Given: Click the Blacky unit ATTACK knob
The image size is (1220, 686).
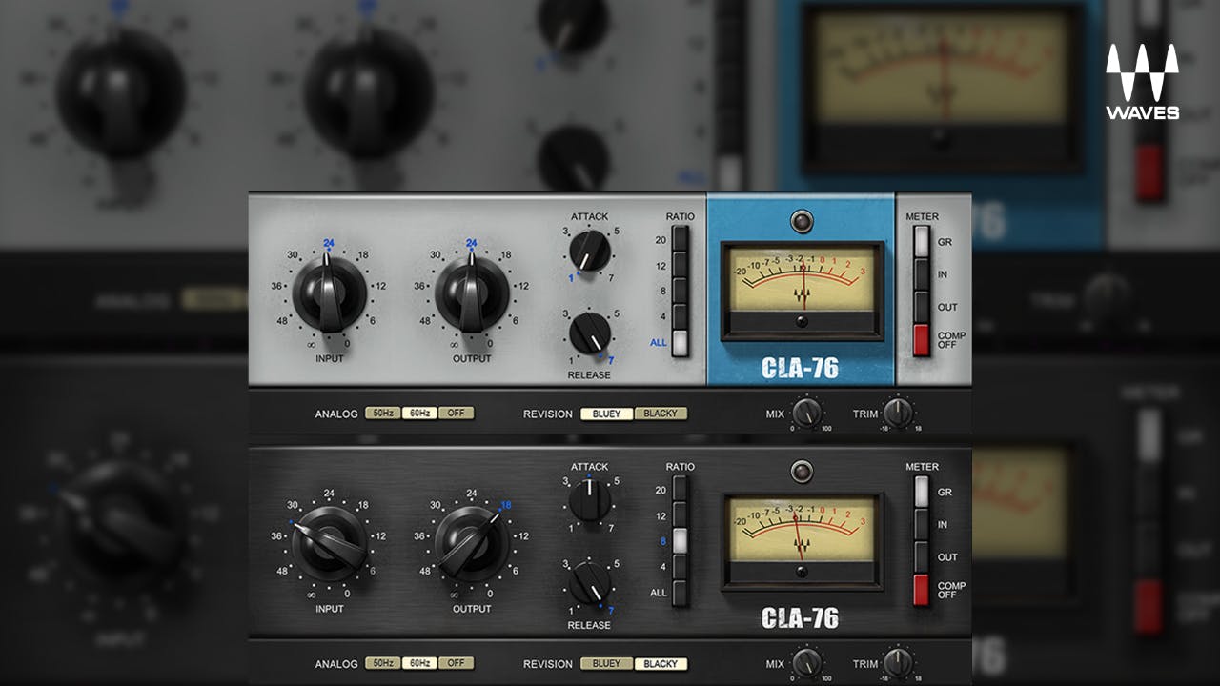Looking at the screenshot, I should pyautogui.click(x=590, y=500).
